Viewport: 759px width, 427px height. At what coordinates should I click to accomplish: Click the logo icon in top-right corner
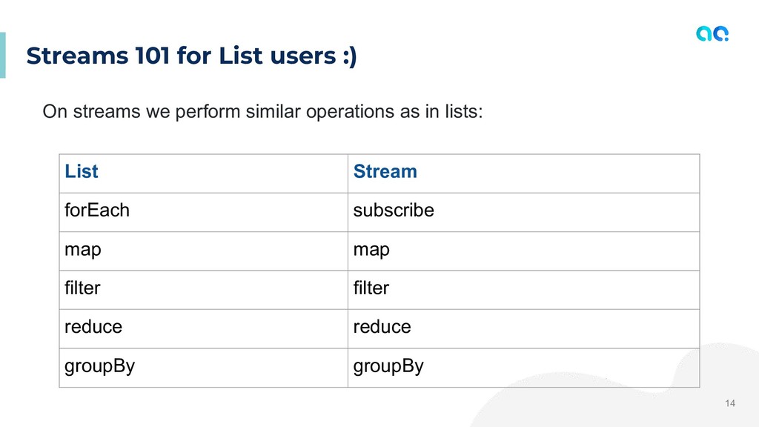(x=712, y=33)
